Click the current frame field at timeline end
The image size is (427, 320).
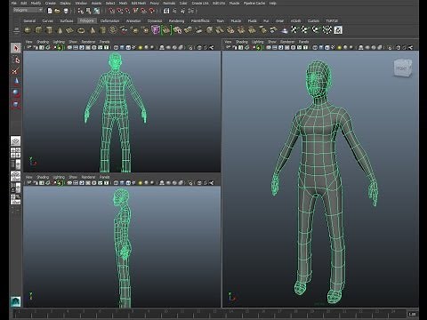coord(412,314)
